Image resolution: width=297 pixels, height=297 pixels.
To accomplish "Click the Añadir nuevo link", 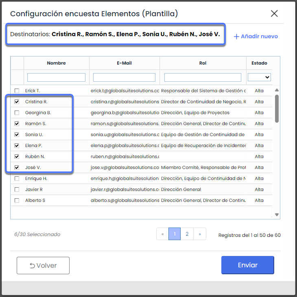I will pos(259,37).
